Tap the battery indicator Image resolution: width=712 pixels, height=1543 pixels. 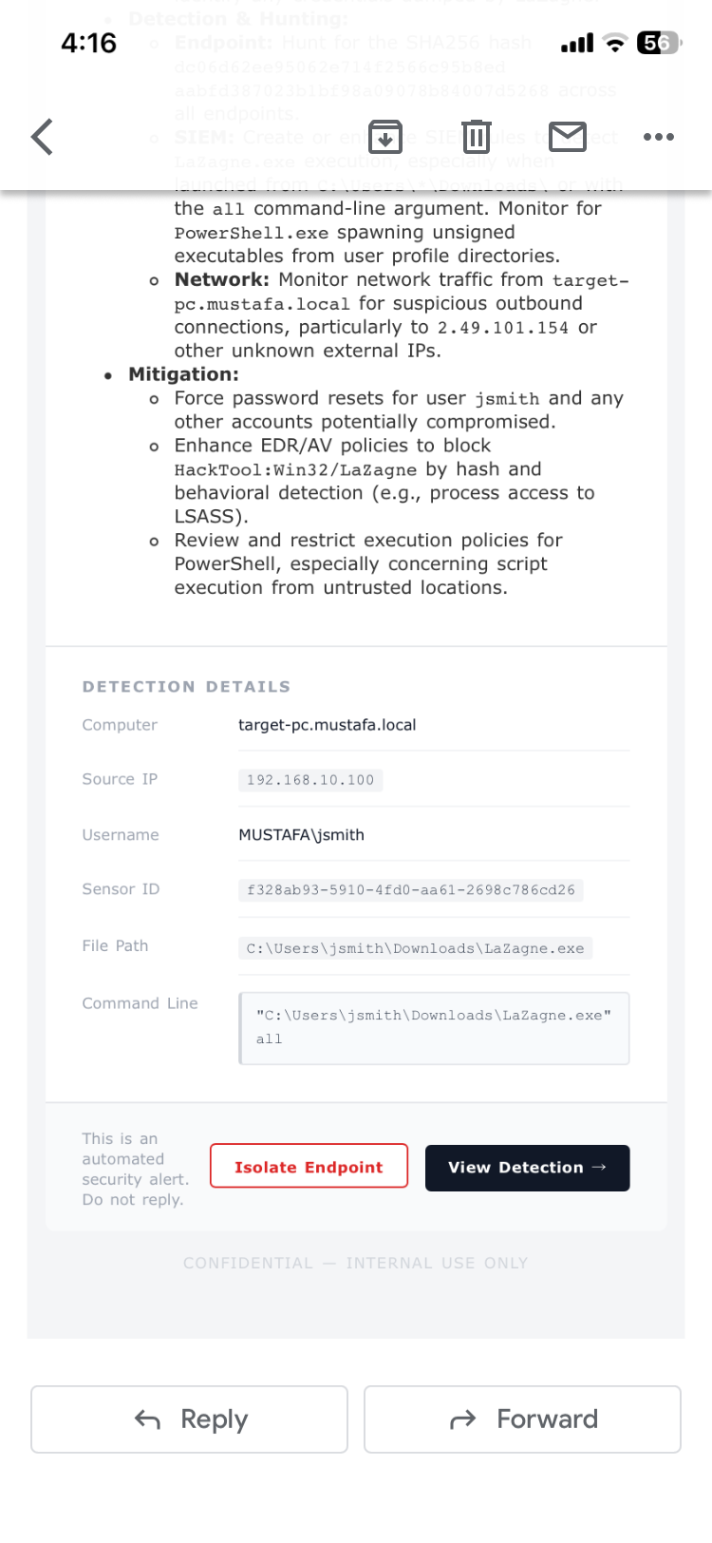click(x=659, y=43)
